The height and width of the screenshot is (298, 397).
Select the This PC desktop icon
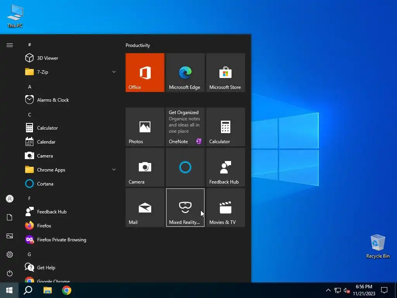[15, 16]
